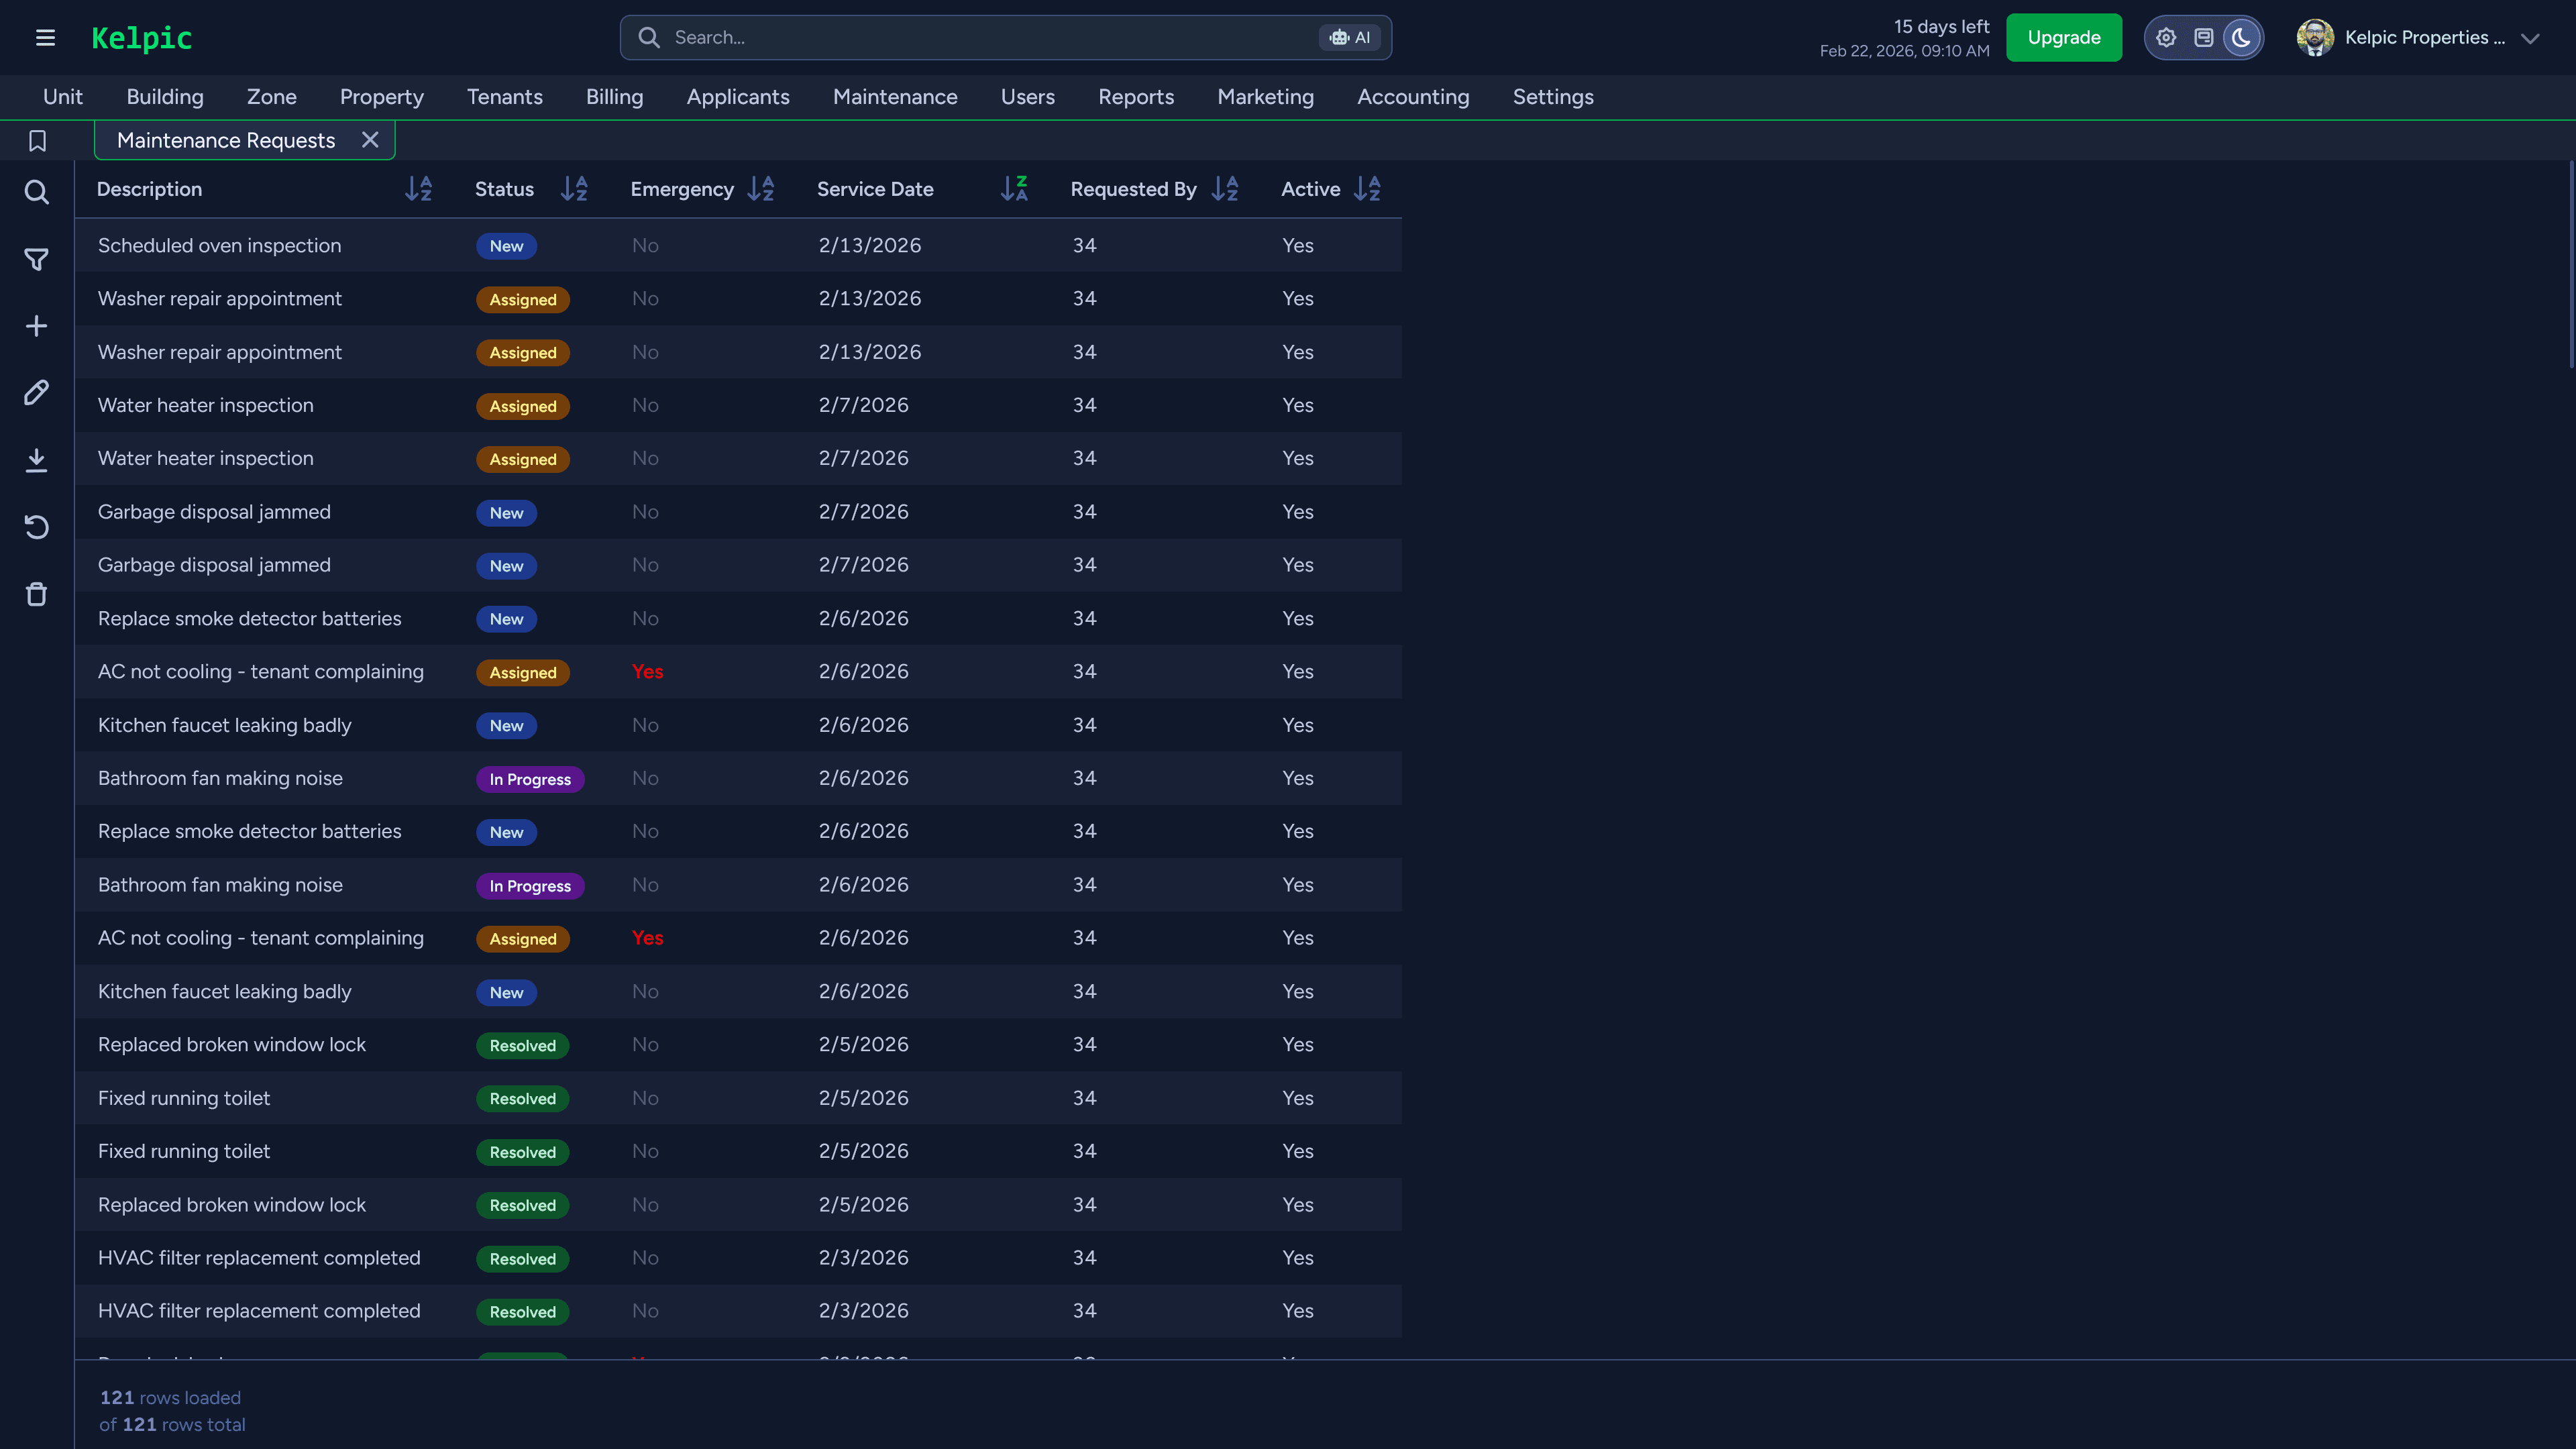This screenshot has height=1449, width=2576.
Task: Toggle dark mode with the moon icon
Action: (2240, 37)
